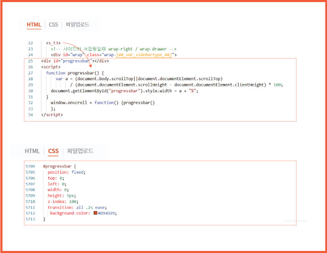Click 'left: 0;' CSS line
This screenshot has width=327, height=253.
coord(57,184)
